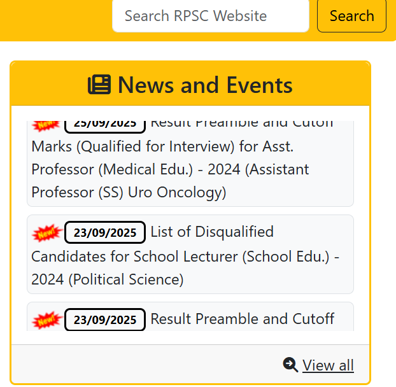Click New starburst icon on the 25/09/2025 notice

coord(46,123)
